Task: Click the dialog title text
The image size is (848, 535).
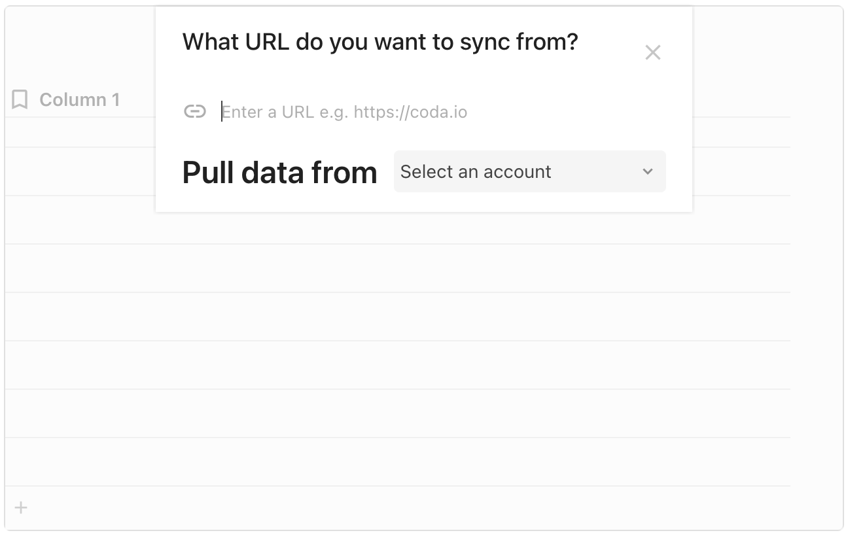Action: coord(380,41)
